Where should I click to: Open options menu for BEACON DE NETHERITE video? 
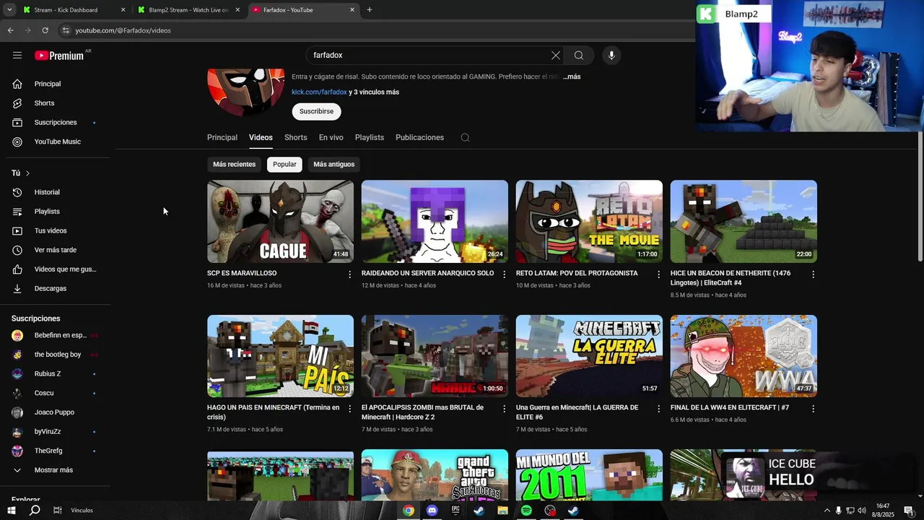point(813,274)
